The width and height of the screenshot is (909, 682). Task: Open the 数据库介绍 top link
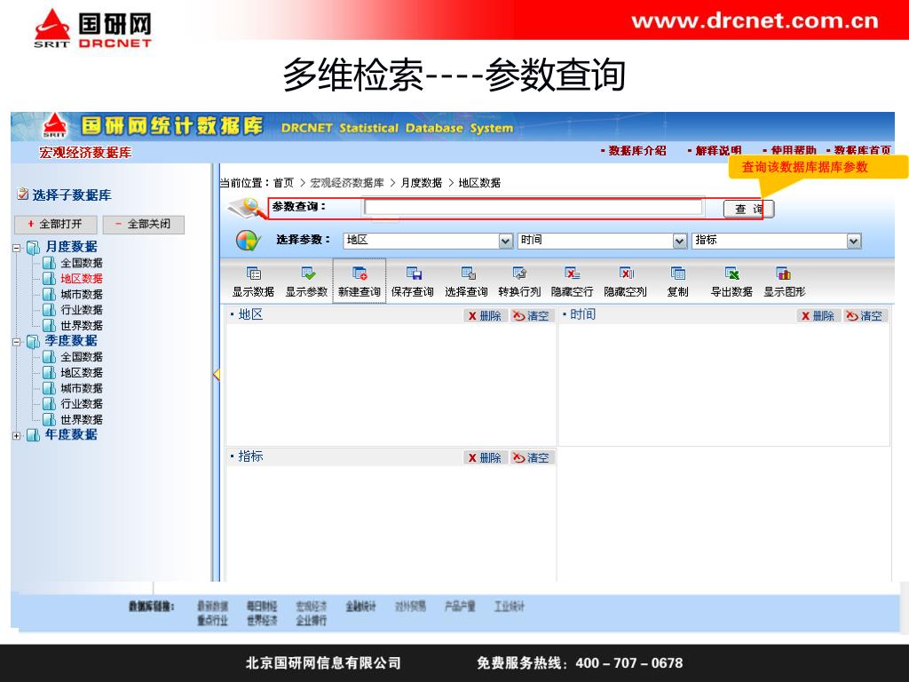(636, 151)
